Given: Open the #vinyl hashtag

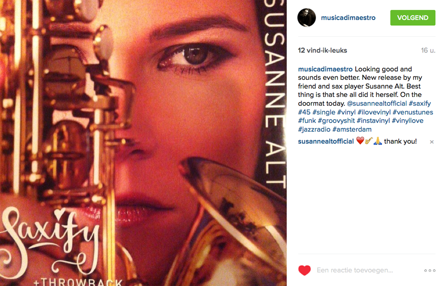Looking at the screenshot, I should tap(346, 112).
